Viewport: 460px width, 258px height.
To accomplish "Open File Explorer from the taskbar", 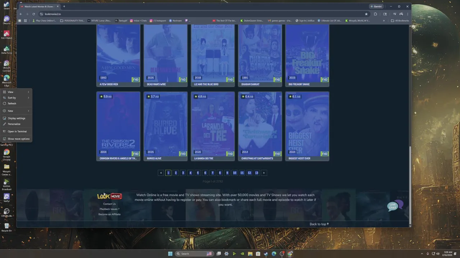I will (250, 254).
